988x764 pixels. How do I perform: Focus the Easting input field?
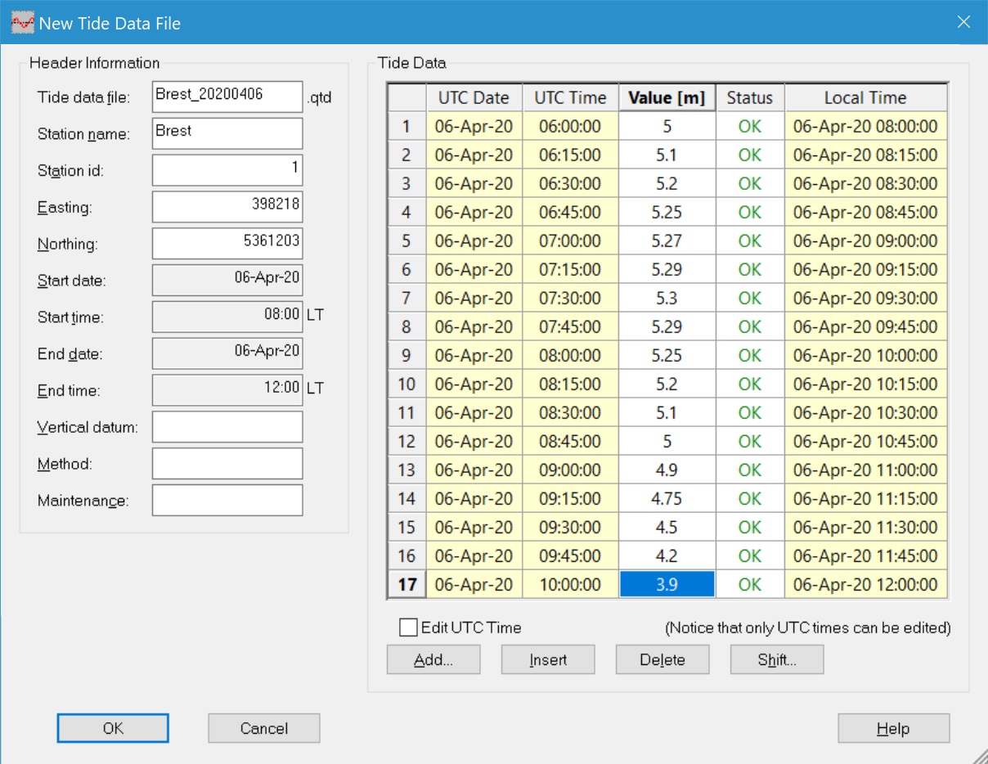(227, 207)
